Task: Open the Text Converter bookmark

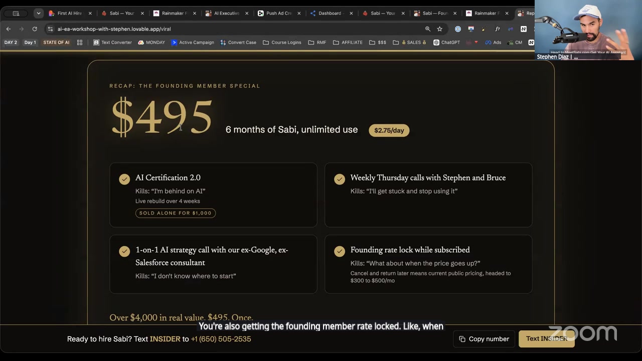Action: [112, 43]
